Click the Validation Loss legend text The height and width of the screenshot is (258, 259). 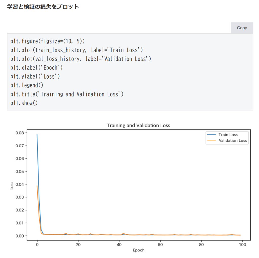pyautogui.click(x=233, y=140)
